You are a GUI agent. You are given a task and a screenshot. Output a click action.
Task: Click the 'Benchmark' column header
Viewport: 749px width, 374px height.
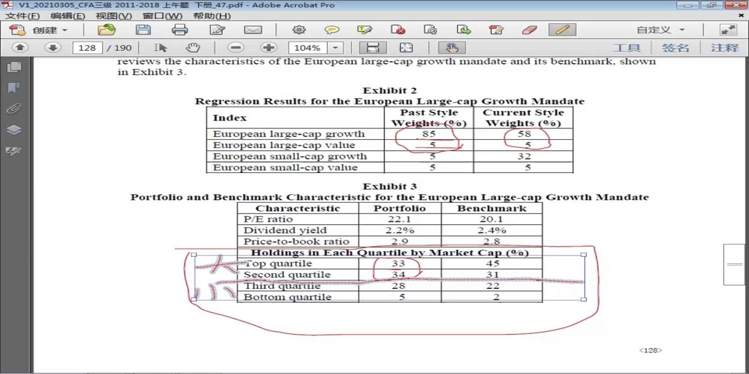[492, 208]
